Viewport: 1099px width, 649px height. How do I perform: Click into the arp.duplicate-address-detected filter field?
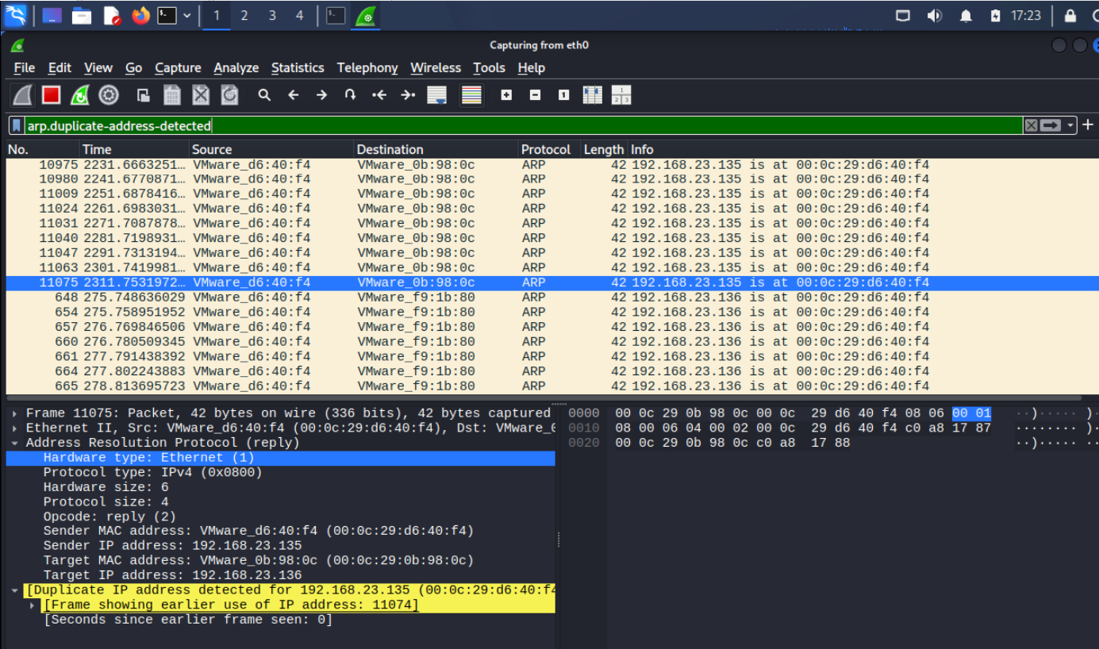click(x=524, y=125)
